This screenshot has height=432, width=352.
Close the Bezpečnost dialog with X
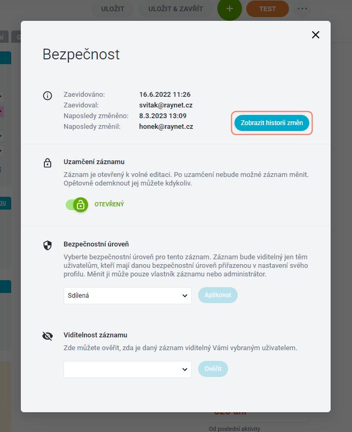(315, 35)
